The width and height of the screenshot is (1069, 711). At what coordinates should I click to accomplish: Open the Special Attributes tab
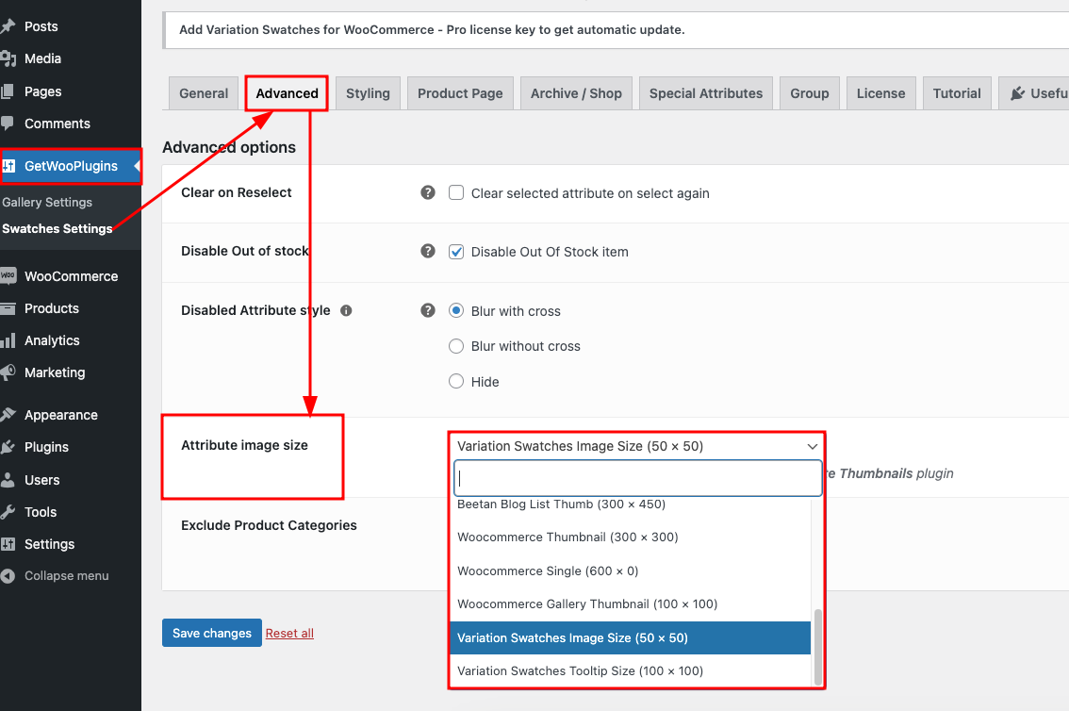tap(706, 93)
